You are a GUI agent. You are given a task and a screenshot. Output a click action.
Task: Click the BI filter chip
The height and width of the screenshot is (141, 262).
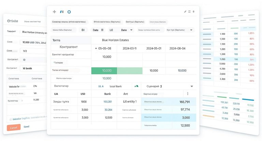83,30
